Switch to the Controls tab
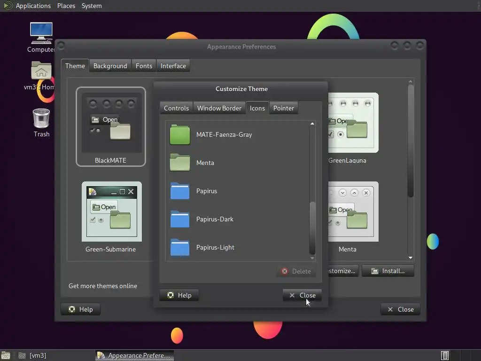This screenshot has height=361, width=481. 177,108
